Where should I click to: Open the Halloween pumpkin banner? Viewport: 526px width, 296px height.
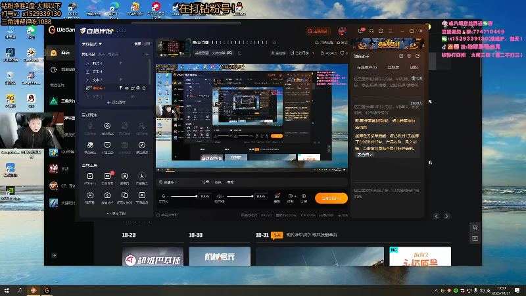387,43
